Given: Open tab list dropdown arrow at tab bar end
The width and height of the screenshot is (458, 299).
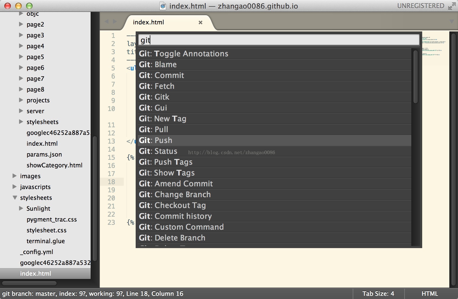Looking at the screenshot, I should coord(451,21).
